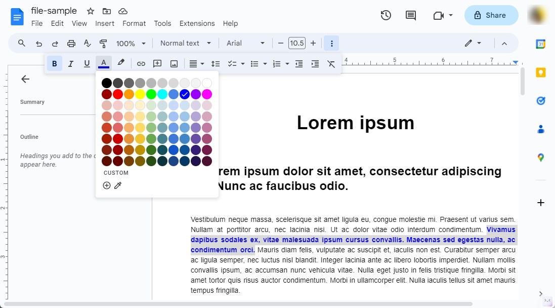
Task: Select the green color swatch
Action: pos(151,94)
